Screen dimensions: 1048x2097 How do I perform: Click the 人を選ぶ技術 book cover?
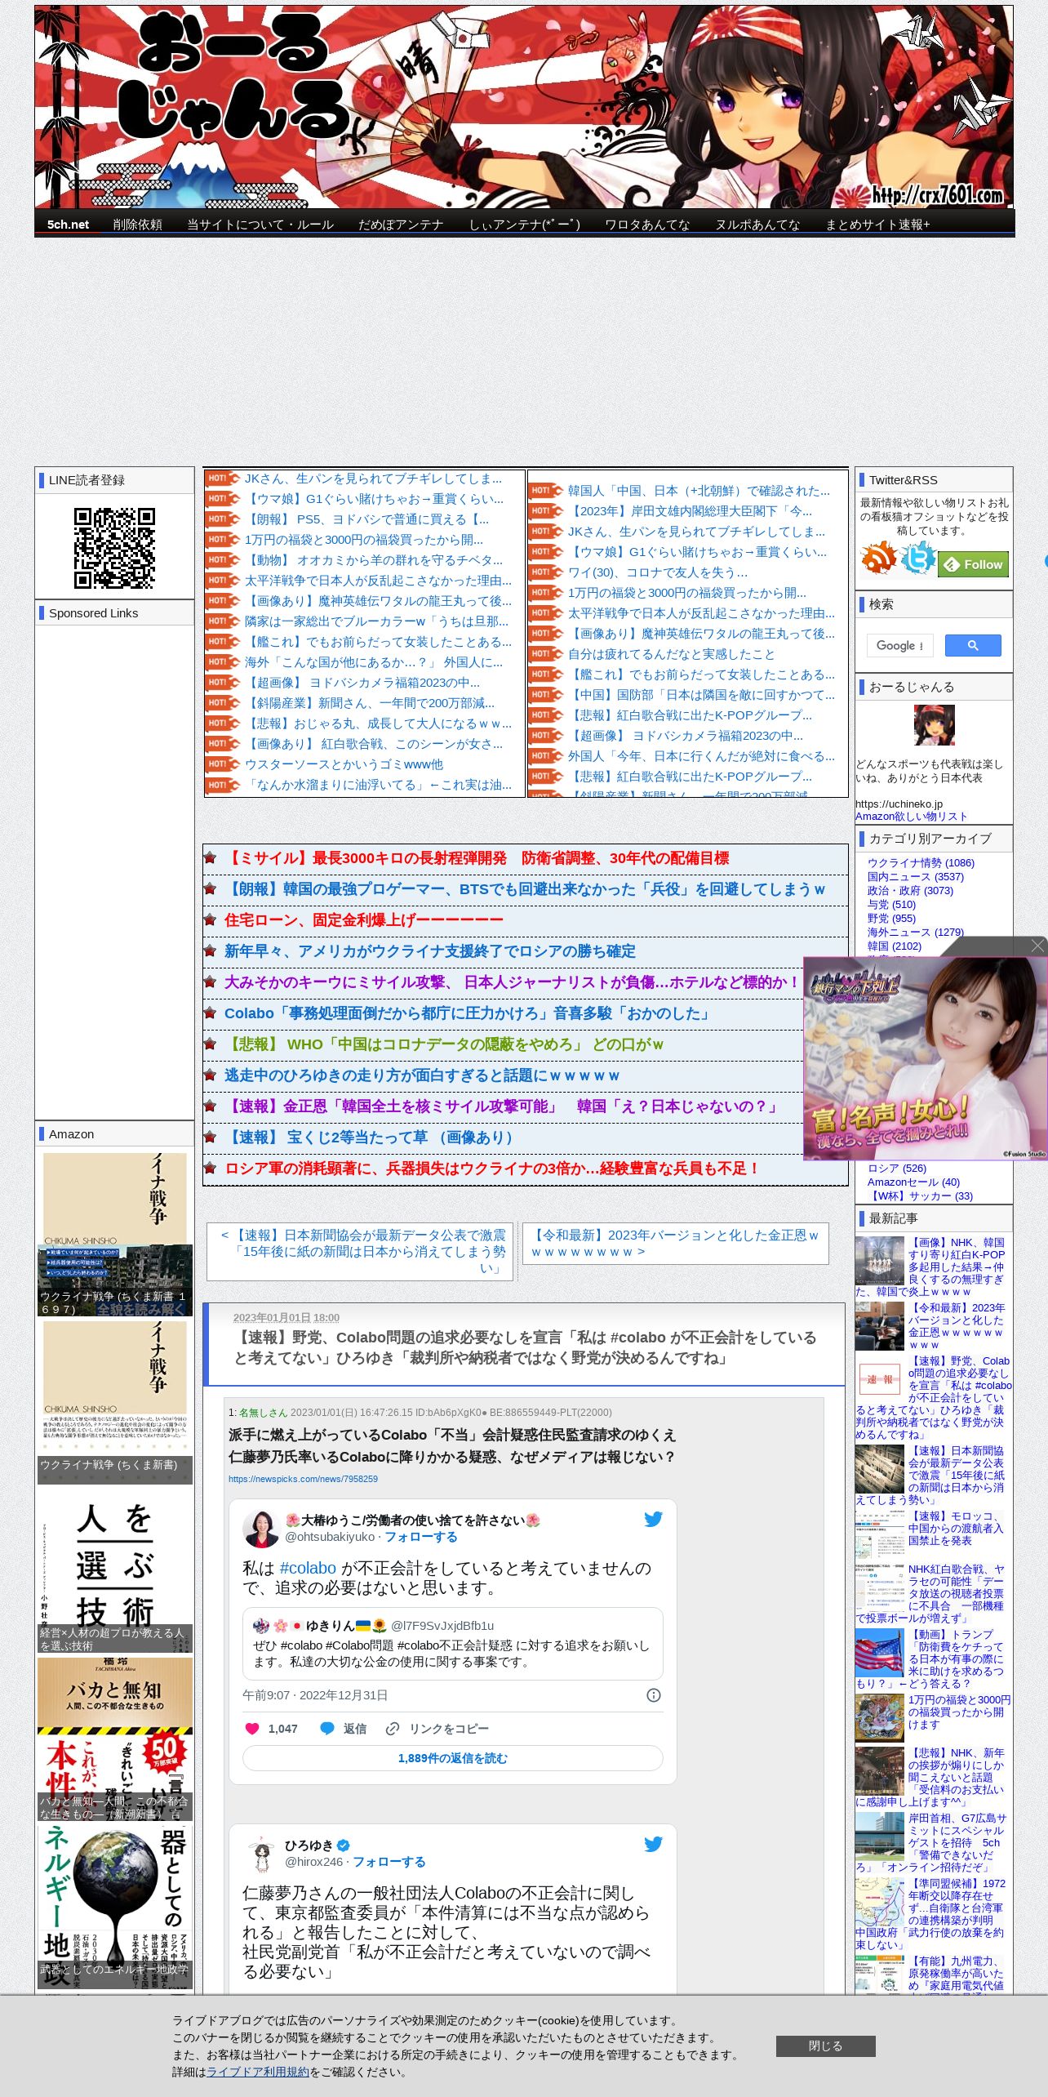click(115, 1570)
